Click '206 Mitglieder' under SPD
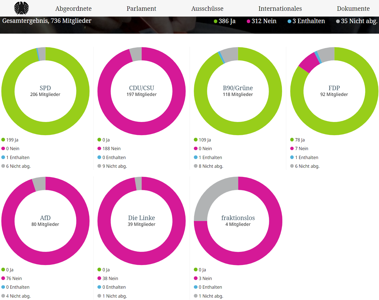The width and height of the screenshot is (379, 300). click(x=45, y=94)
